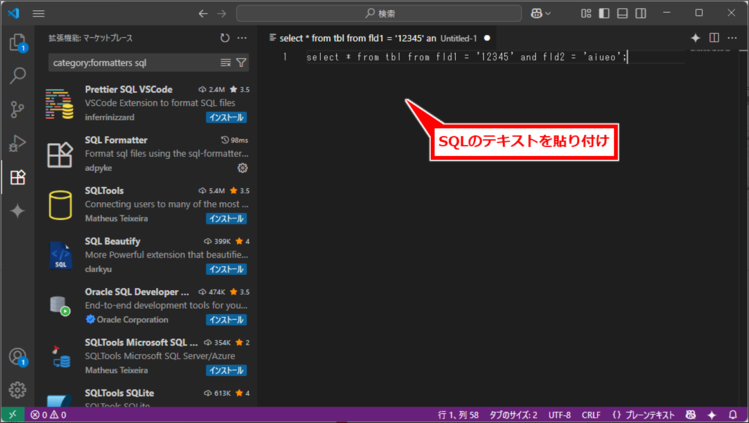Expand the Copilot dropdown chevron

pyautogui.click(x=548, y=14)
